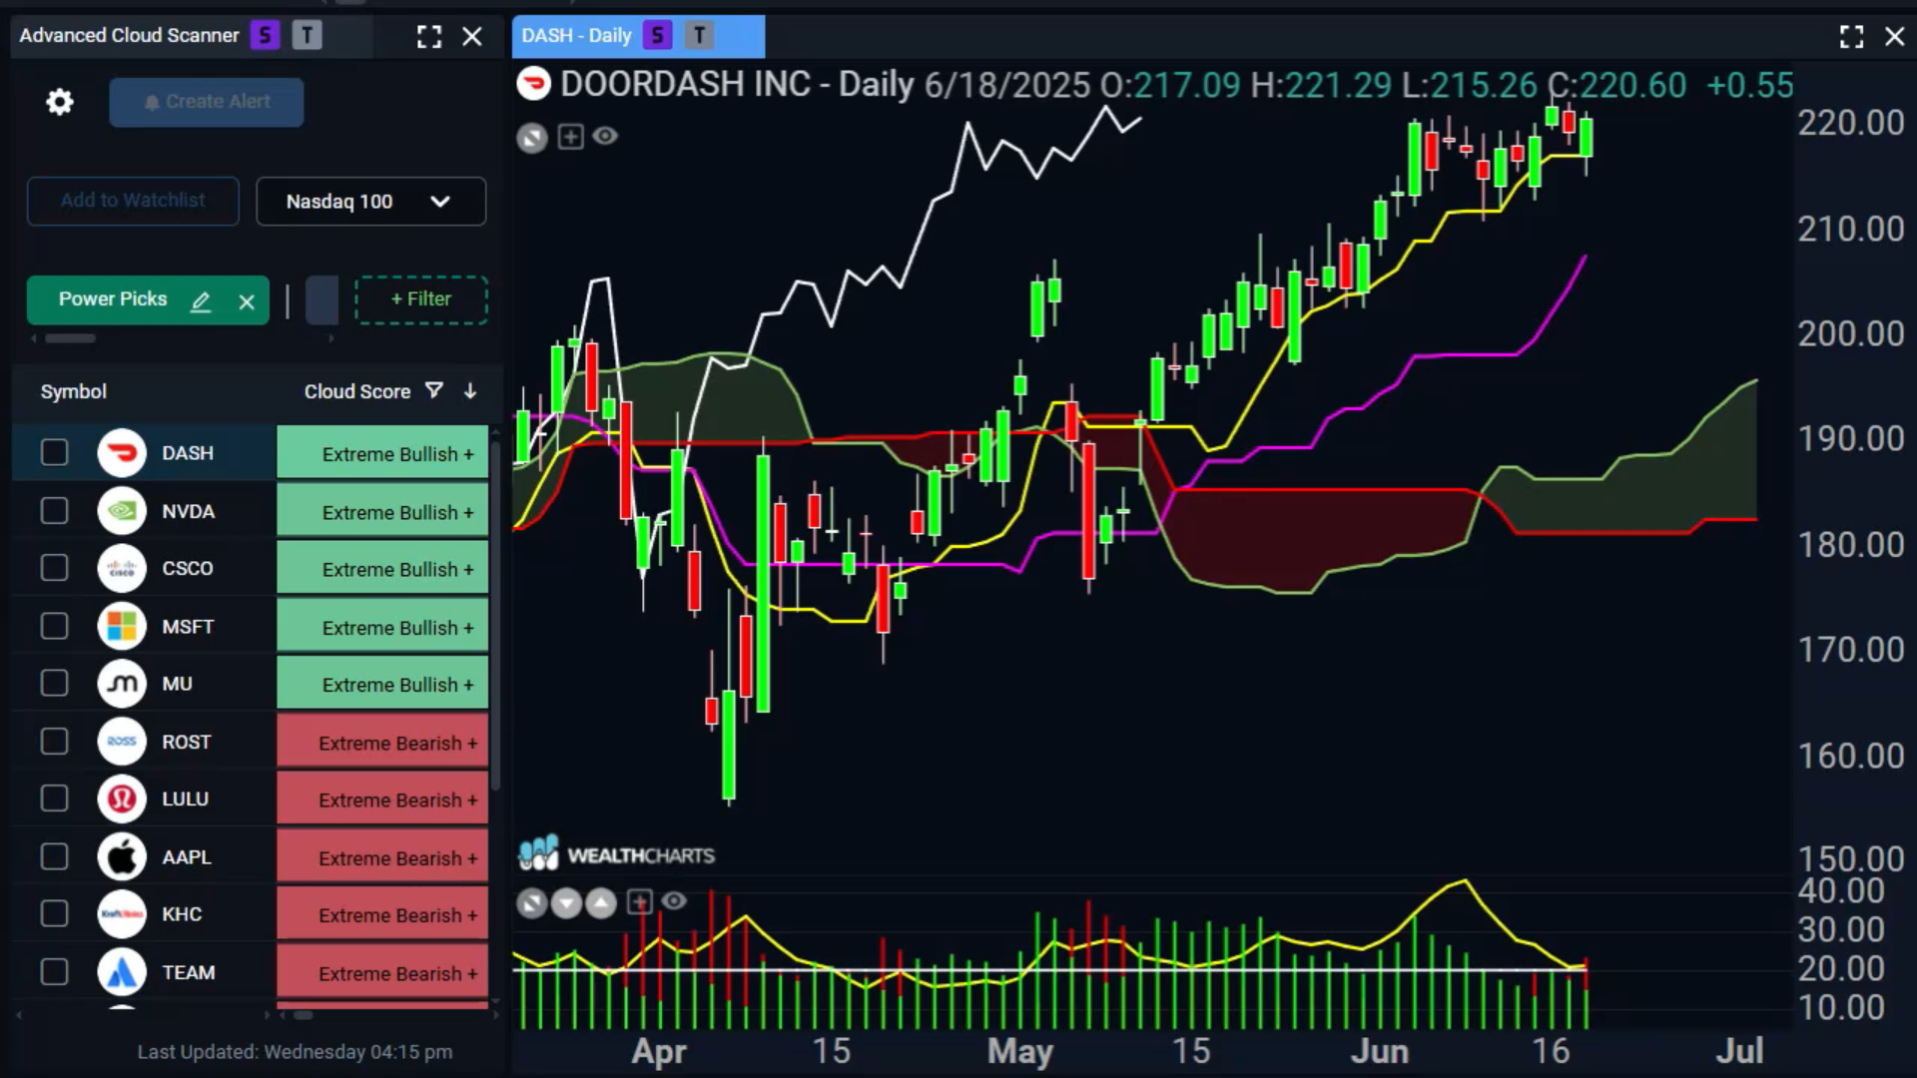Check the MU row checkbox
Screen dimensions: 1917x1078
54,684
